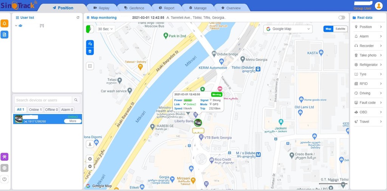
Task: Filter devices by Alarm 0
Action: pyautogui.click(x=67, y=110)
